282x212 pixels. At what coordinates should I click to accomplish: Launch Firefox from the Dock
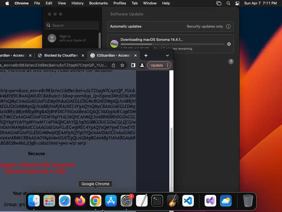pyautogui.click(x=80, y=201)
